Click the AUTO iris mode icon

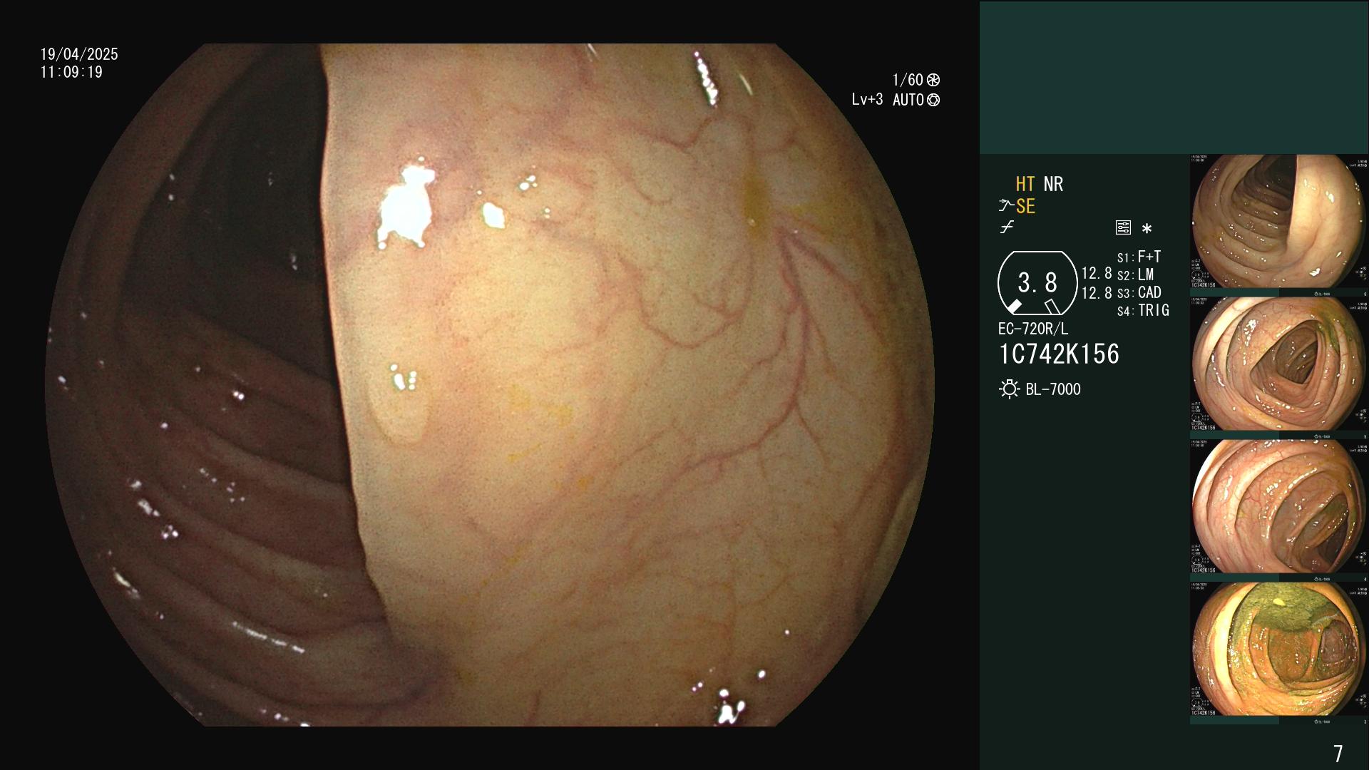933,100
